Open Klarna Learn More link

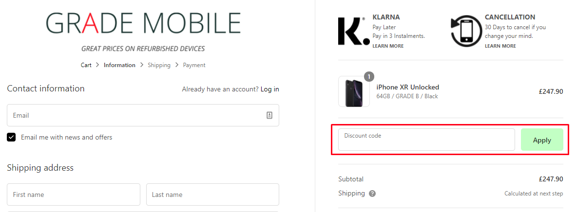388,46
